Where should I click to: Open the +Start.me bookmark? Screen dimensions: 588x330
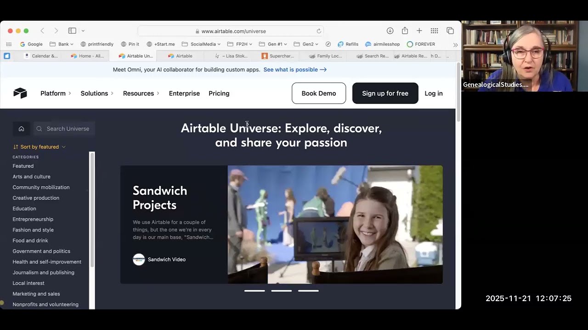[x=161, y=44]
